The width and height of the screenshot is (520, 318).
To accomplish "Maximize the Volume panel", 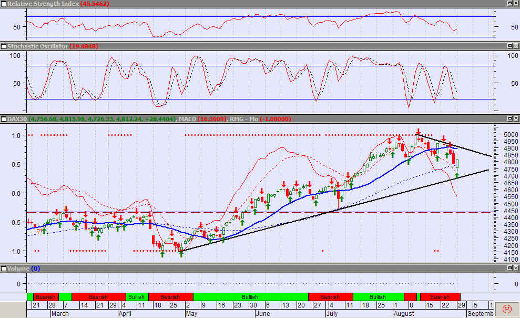I will (509, 269).
